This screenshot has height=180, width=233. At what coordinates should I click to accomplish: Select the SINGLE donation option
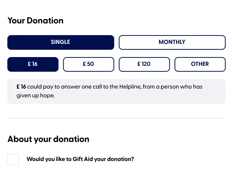[x=61, y=42]
